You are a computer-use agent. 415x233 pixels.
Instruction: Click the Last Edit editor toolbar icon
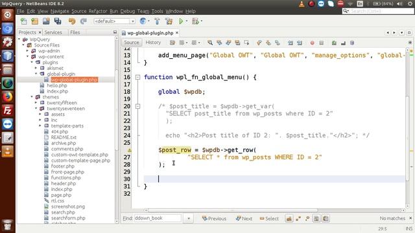[x=172, y=43]
